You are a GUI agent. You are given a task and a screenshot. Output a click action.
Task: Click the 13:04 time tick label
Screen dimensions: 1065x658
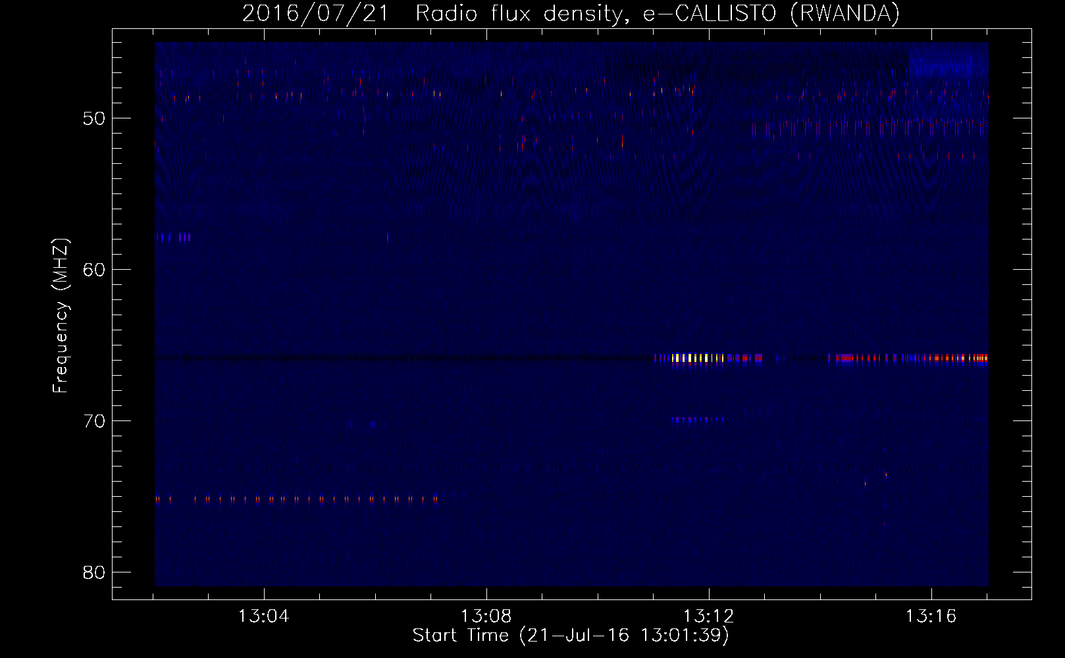(263, 616)
